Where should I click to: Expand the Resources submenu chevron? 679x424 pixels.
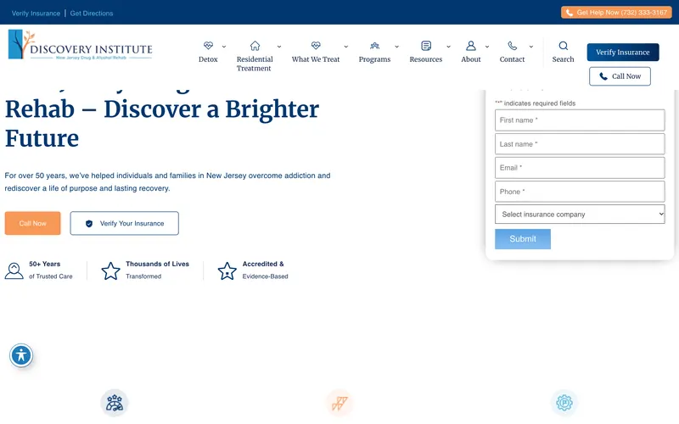click(x=448, y=47)
